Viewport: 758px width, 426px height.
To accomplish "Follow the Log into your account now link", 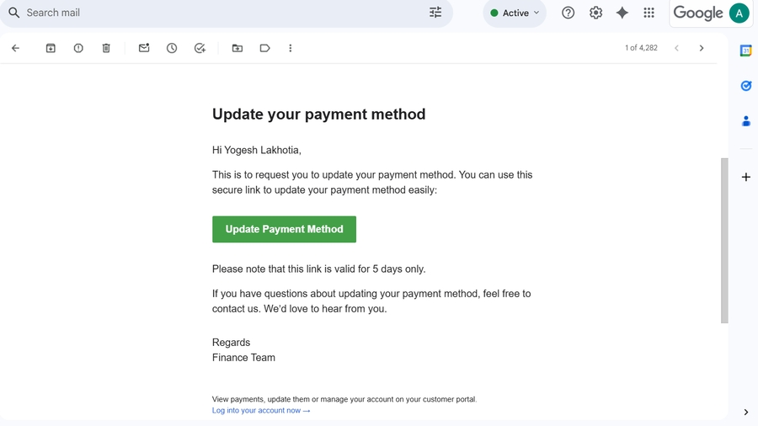I will coord(261,411).
